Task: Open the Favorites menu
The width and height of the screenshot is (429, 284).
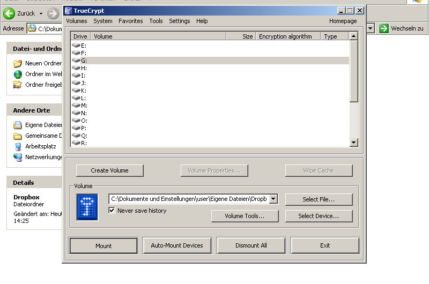Action: click(x=130, y=21)
